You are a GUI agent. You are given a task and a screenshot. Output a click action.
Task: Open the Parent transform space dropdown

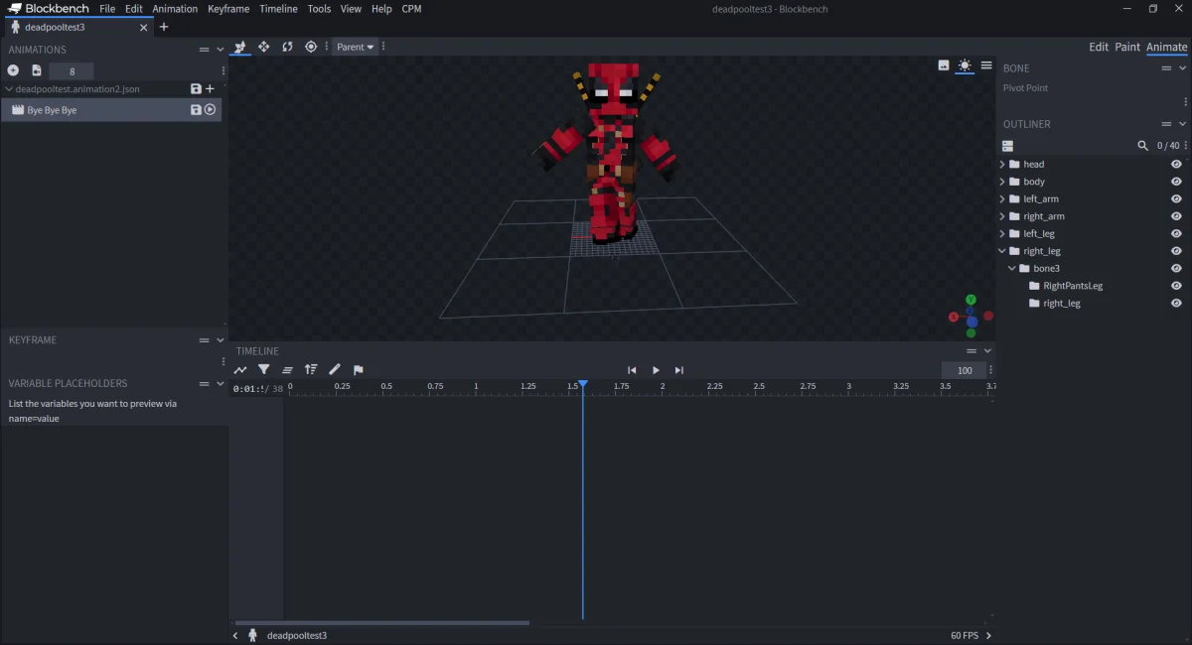[x=355, y=47]
